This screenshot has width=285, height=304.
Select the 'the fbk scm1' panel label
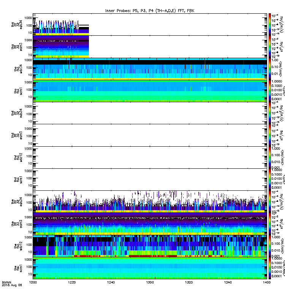(x=18, y=268)
